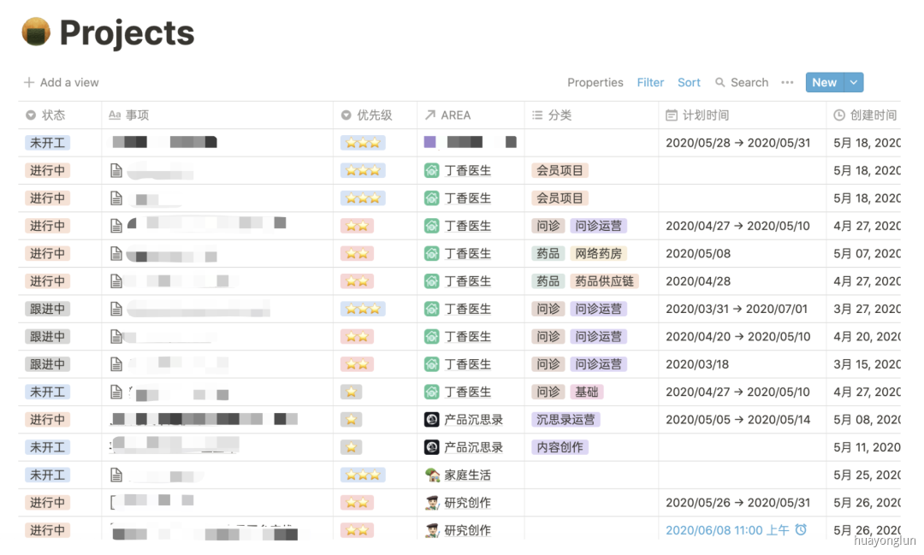Click the one-star priority in the 基础 row
Image resolution: width=924 pixels, height=555 pixels.
click(352, 393)
